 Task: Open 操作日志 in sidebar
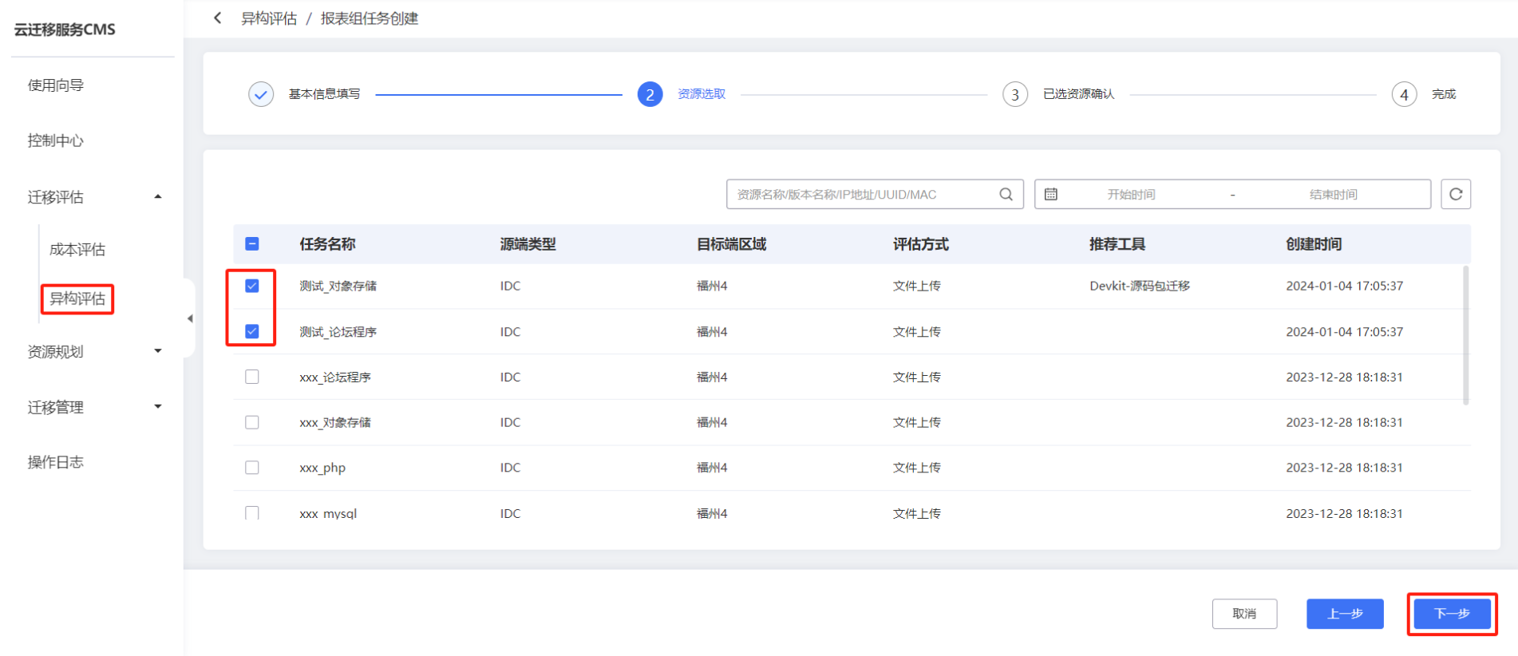point(56,461)
